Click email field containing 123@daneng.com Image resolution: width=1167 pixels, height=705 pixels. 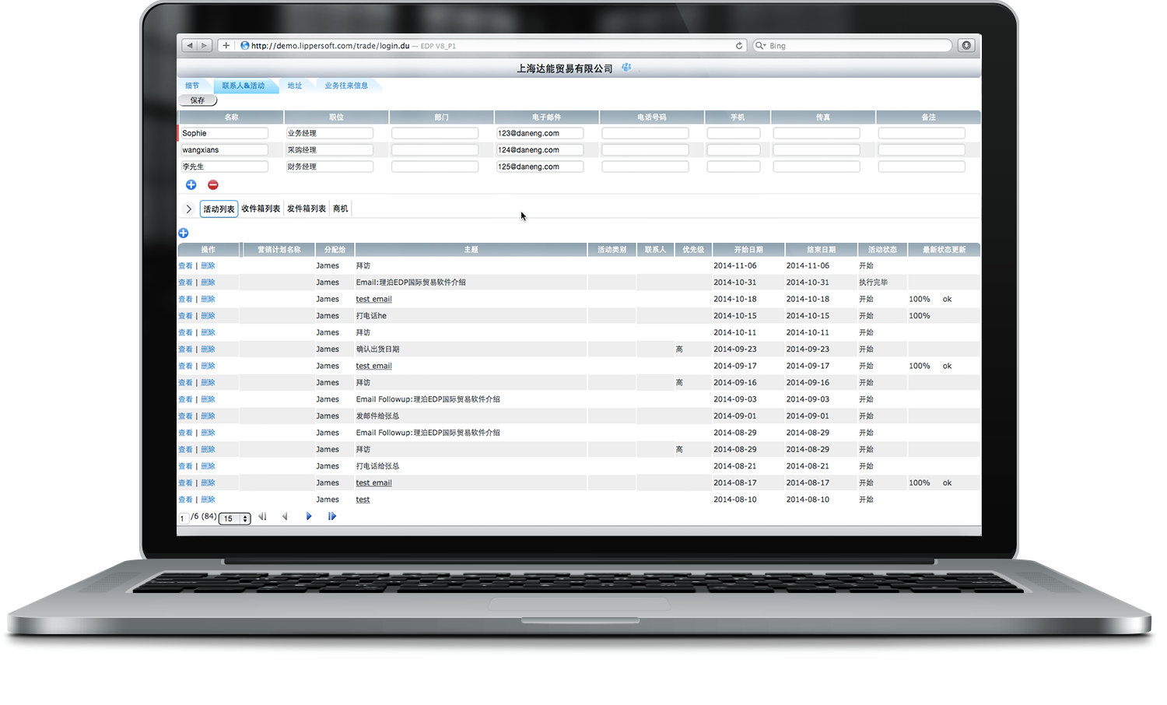pos(540,133)
